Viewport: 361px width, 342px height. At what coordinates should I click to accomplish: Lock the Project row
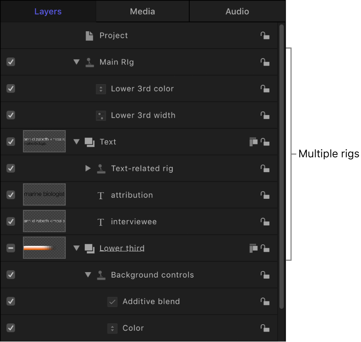click(x=265, y=36)
